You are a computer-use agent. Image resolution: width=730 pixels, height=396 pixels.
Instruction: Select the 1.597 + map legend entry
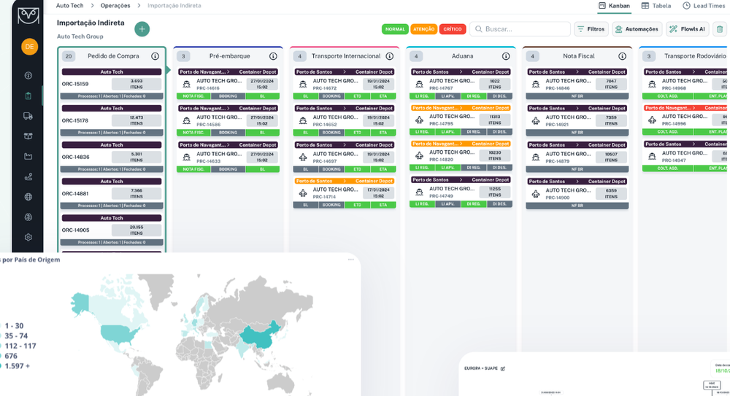(x=16, y=366)
